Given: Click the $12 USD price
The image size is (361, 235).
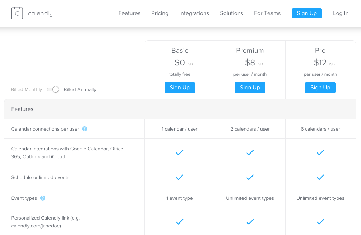Looking at the screenshot, I should pyautogui.click(x=324, y=62).
